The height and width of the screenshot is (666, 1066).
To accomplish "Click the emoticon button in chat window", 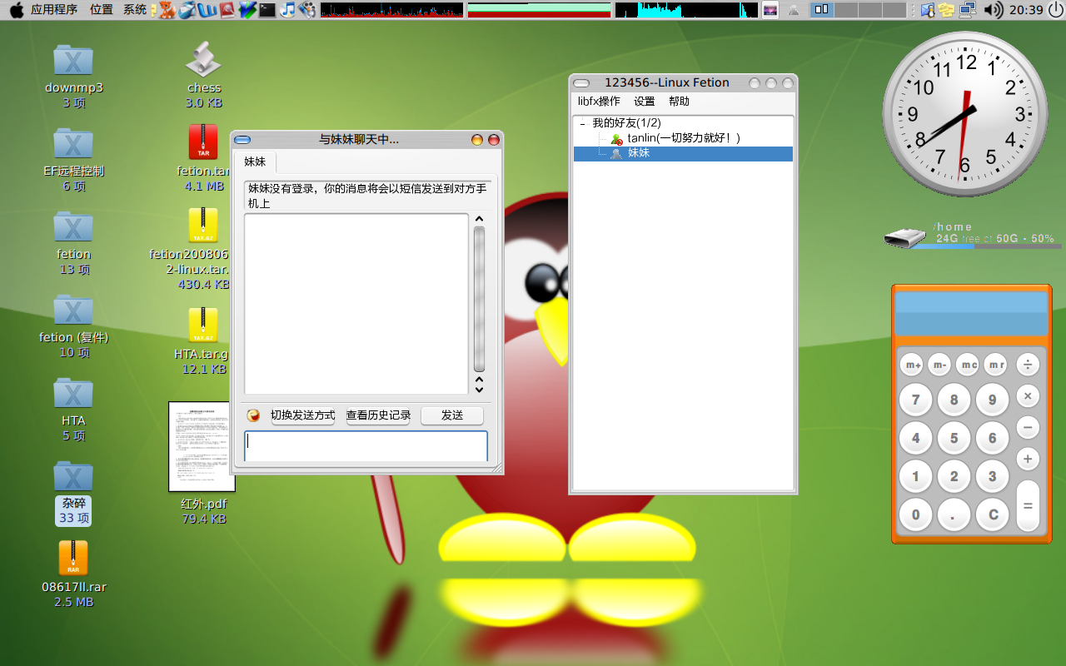I will [254, 415].
